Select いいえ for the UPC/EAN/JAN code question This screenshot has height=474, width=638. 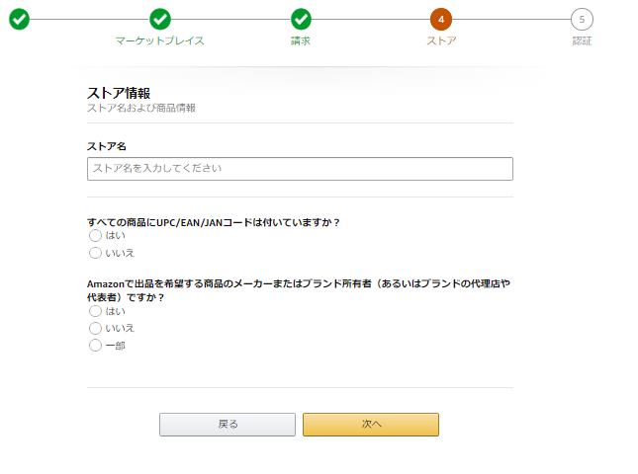pos(96,253)
